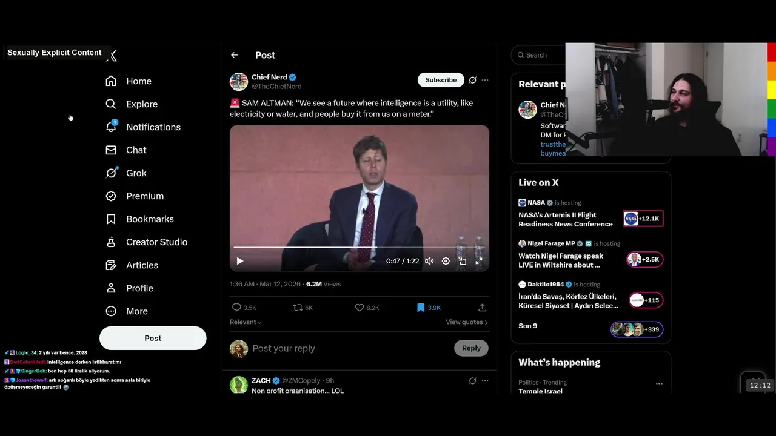
Task: Click the post timestamp Mar 12, 2026
Action: click(x=266, y=284)
